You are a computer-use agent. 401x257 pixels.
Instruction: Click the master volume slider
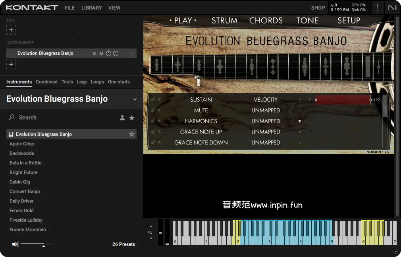click(x=37, y=244)
